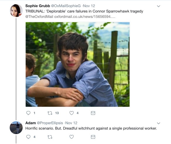Open the Adam display name
171x144 pixels.
tap(30, 123)
